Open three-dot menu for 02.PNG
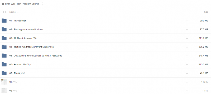The image size is (211, 95). tap(187, 91)
